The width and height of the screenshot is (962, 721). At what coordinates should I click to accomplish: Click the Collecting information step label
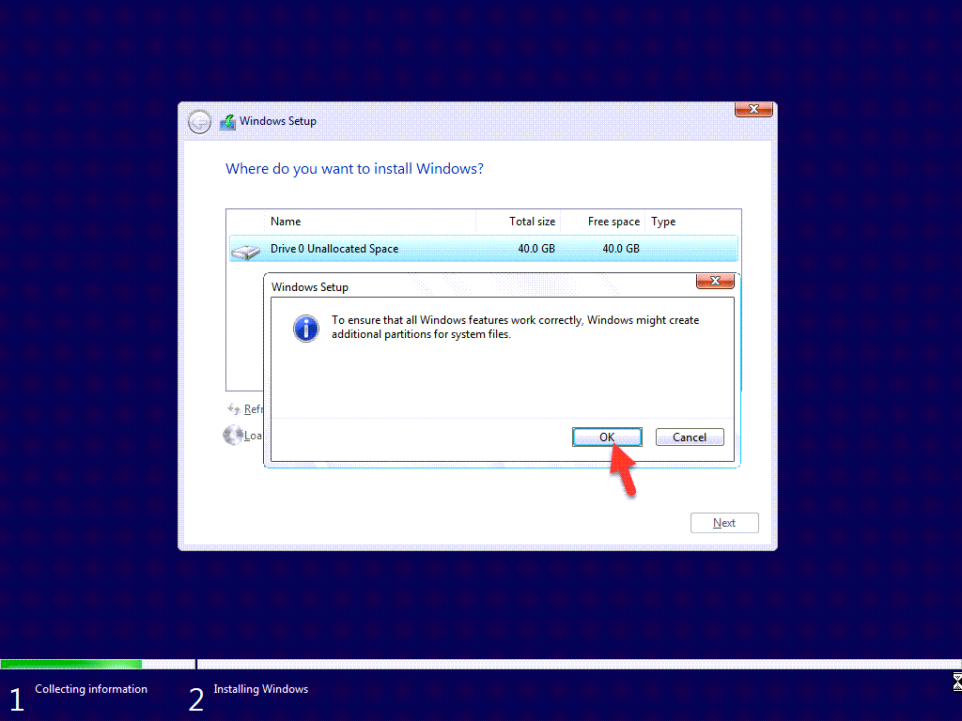pyautogui.click(x=91, y=689)
